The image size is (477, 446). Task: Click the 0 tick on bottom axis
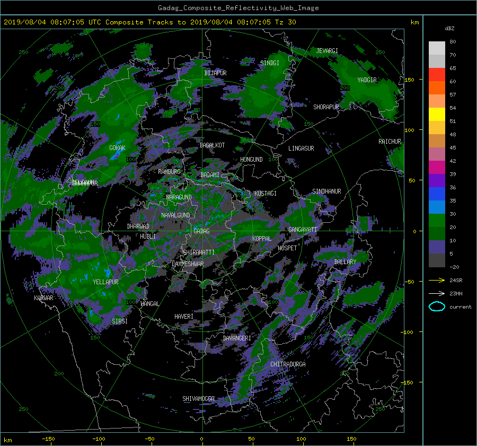[201, 439]
